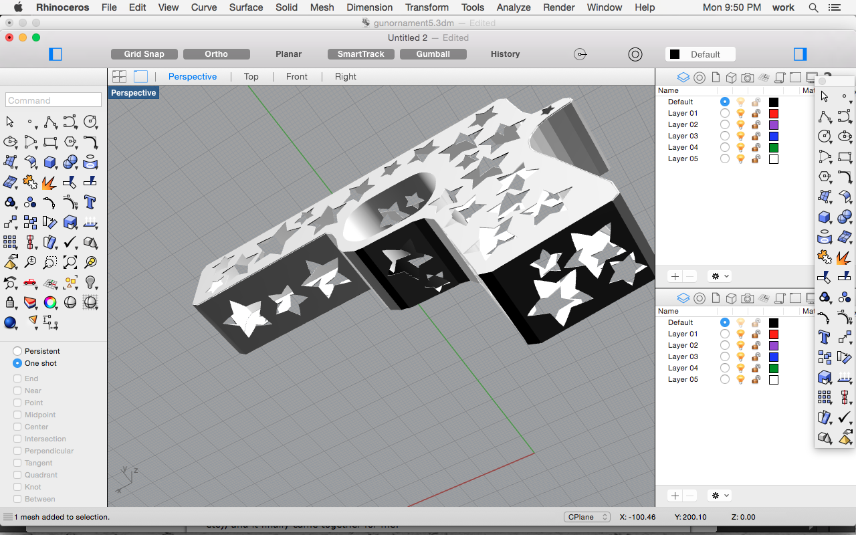Open the Default layer dropdown in toolbar

[700, 54]
